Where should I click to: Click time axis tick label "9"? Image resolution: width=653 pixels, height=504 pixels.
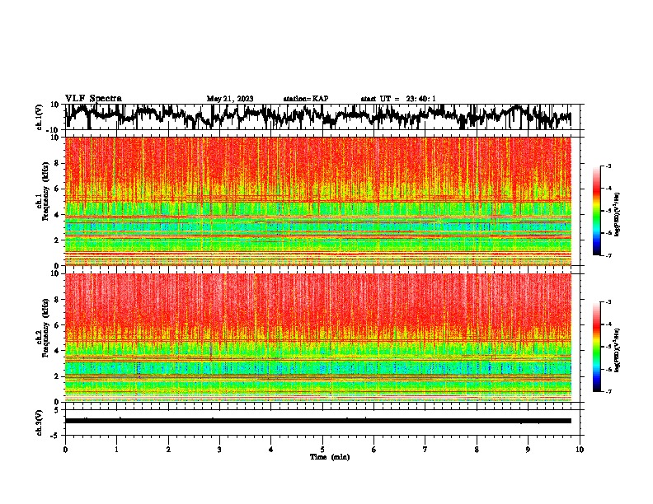528,450
